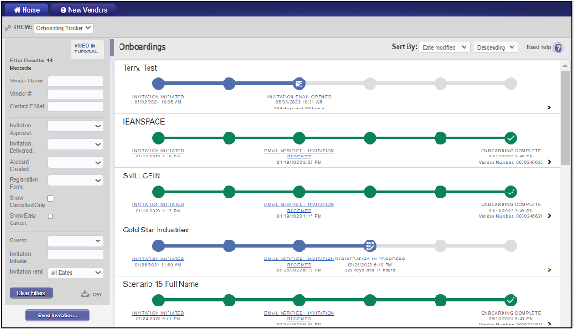Screen dimensions: 575x330
Task: Click first step circle of Terry, Test
Action: click(158, 83)
